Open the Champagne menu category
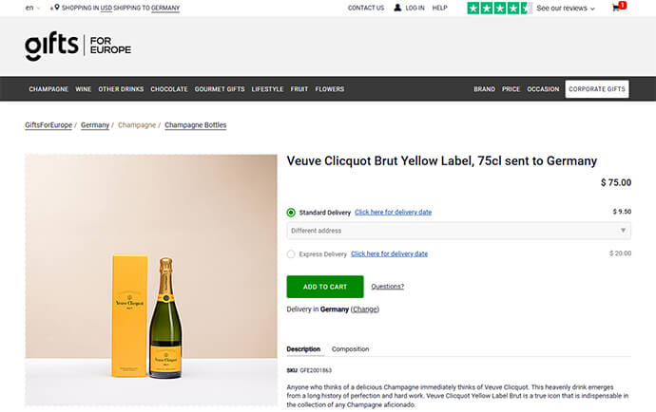The height and width of the screenshot is (412, 656). tap(48, 89)
